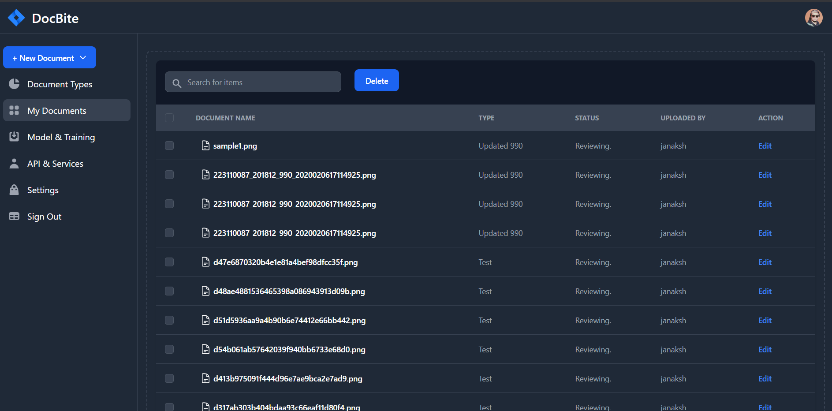
Task: Click Edit for d54b061ab57642039f940bb6733e68d0.png
Action: tap(765, 349)
